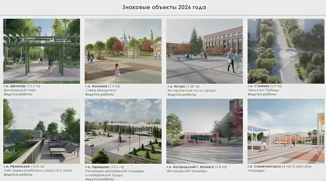Select the text «Центральный парк»
326x181 pixels.
tap(20, 90)
